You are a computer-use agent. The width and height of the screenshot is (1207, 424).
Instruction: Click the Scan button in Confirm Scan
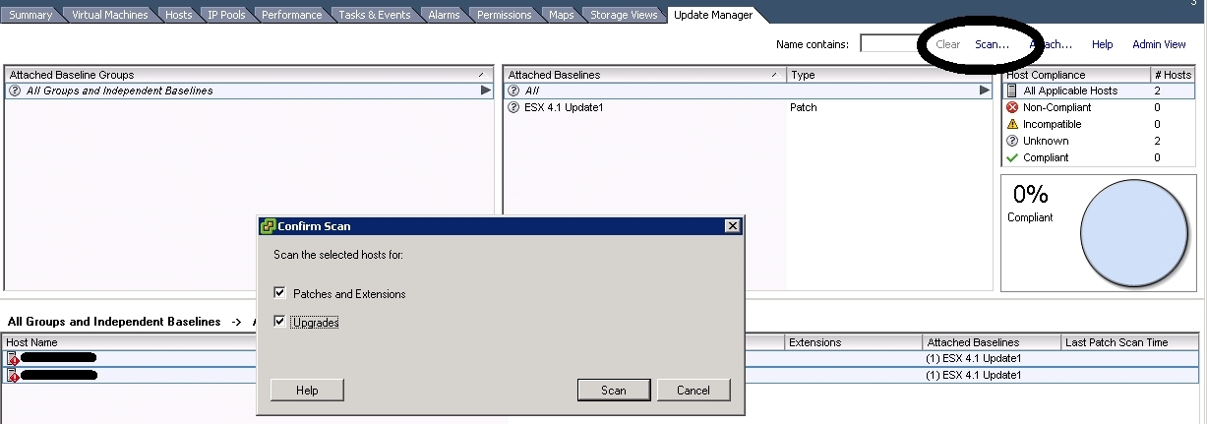(x=614, y=391)
